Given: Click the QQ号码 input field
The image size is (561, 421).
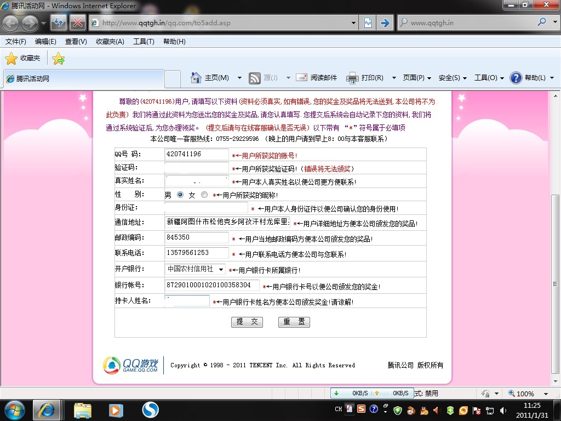Looking at the screenshot, I should pyautogui.click(x=197, y=154).
